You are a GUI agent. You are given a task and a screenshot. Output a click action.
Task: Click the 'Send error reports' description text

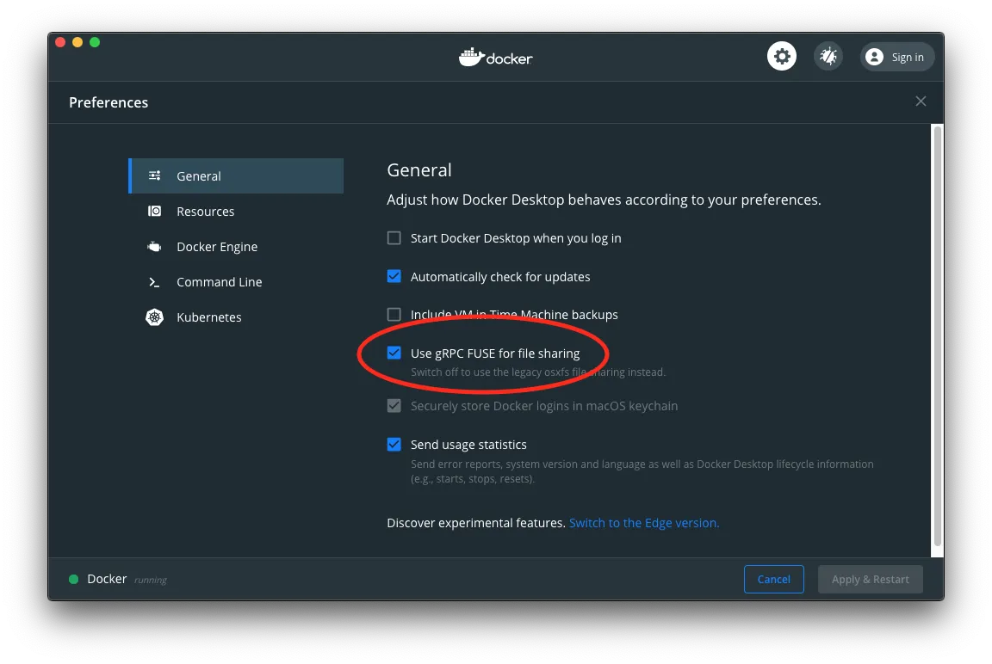pyautogui.click(x=642, y=471)
